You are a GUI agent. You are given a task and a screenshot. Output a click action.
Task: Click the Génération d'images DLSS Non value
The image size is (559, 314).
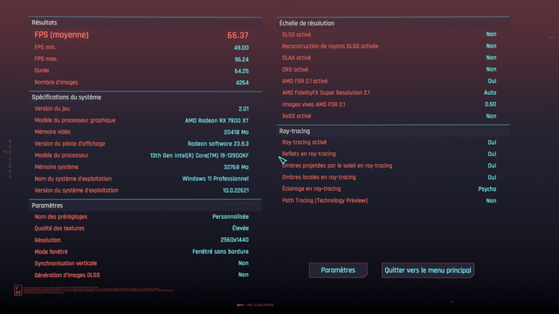click(x=244, y=275)
